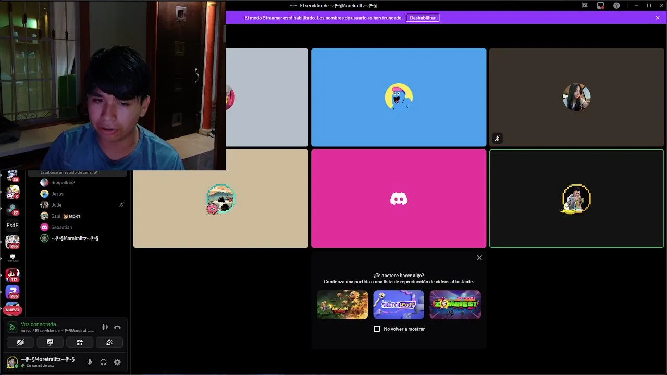Open the inbox icon with the red dot
The width and height of the screenshot is (667, 375).
pos(601,6)
